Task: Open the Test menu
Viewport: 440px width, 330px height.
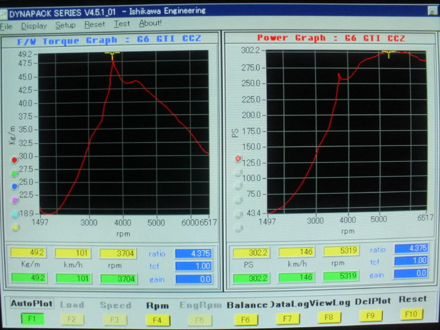Action: click(122, 24)
